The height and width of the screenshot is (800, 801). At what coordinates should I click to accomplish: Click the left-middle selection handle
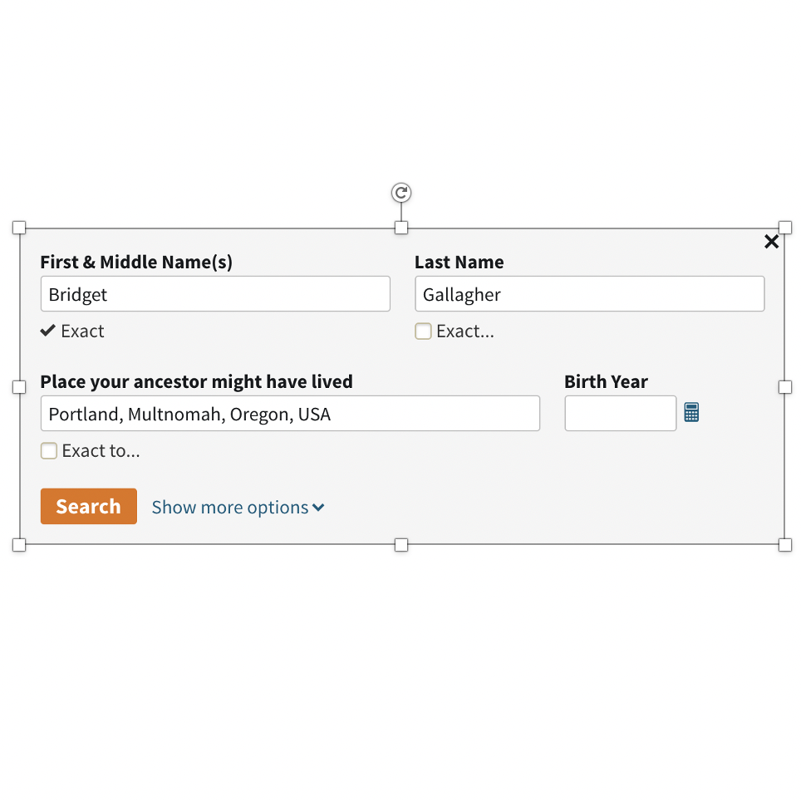19,387
